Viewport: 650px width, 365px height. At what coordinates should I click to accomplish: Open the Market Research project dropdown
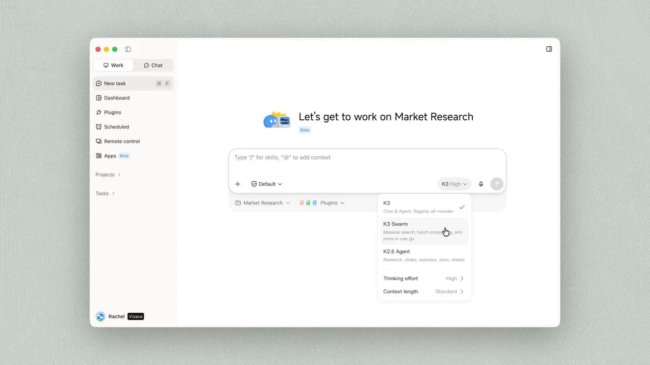click(x=263, y=203)
